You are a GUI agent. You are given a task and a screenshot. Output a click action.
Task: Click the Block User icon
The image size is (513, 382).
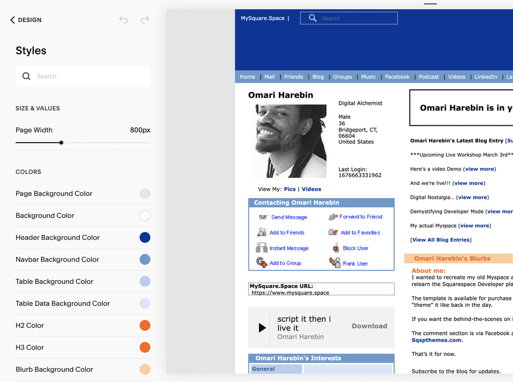point(336,248)
